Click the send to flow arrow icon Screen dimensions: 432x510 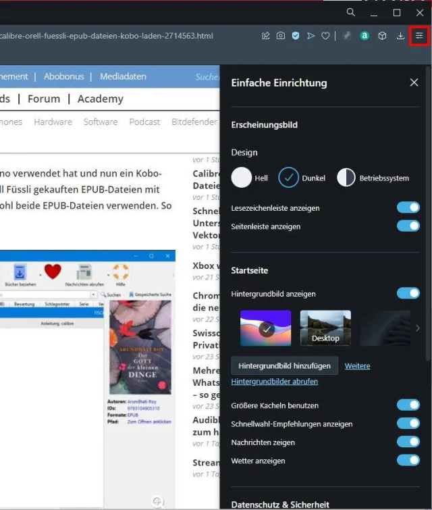point(310,36)
